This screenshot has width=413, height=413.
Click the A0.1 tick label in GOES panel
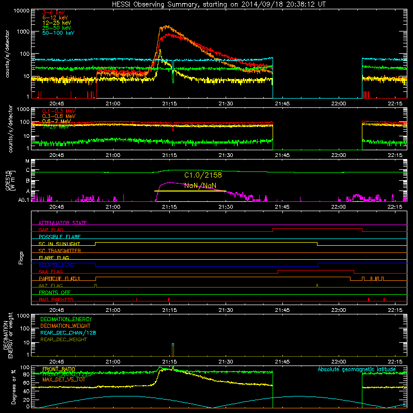tap(24, 200)
